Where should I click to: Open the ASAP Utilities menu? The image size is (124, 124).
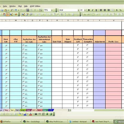[35, 6]
